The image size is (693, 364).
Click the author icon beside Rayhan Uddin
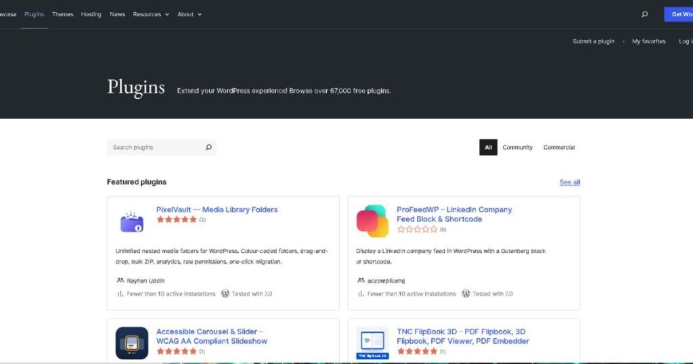pyautogui.click(x=120, y=281)
